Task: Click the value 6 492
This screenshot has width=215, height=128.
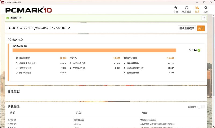Action: coord(171,73)
